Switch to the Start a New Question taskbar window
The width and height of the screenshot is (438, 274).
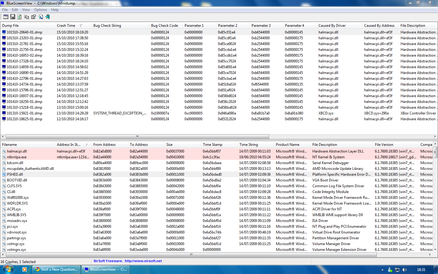pos(57,269)
